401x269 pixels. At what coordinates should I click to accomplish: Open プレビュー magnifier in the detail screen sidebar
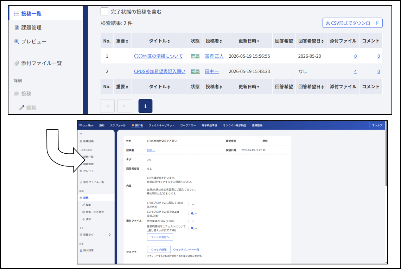(x=88, y=171)
